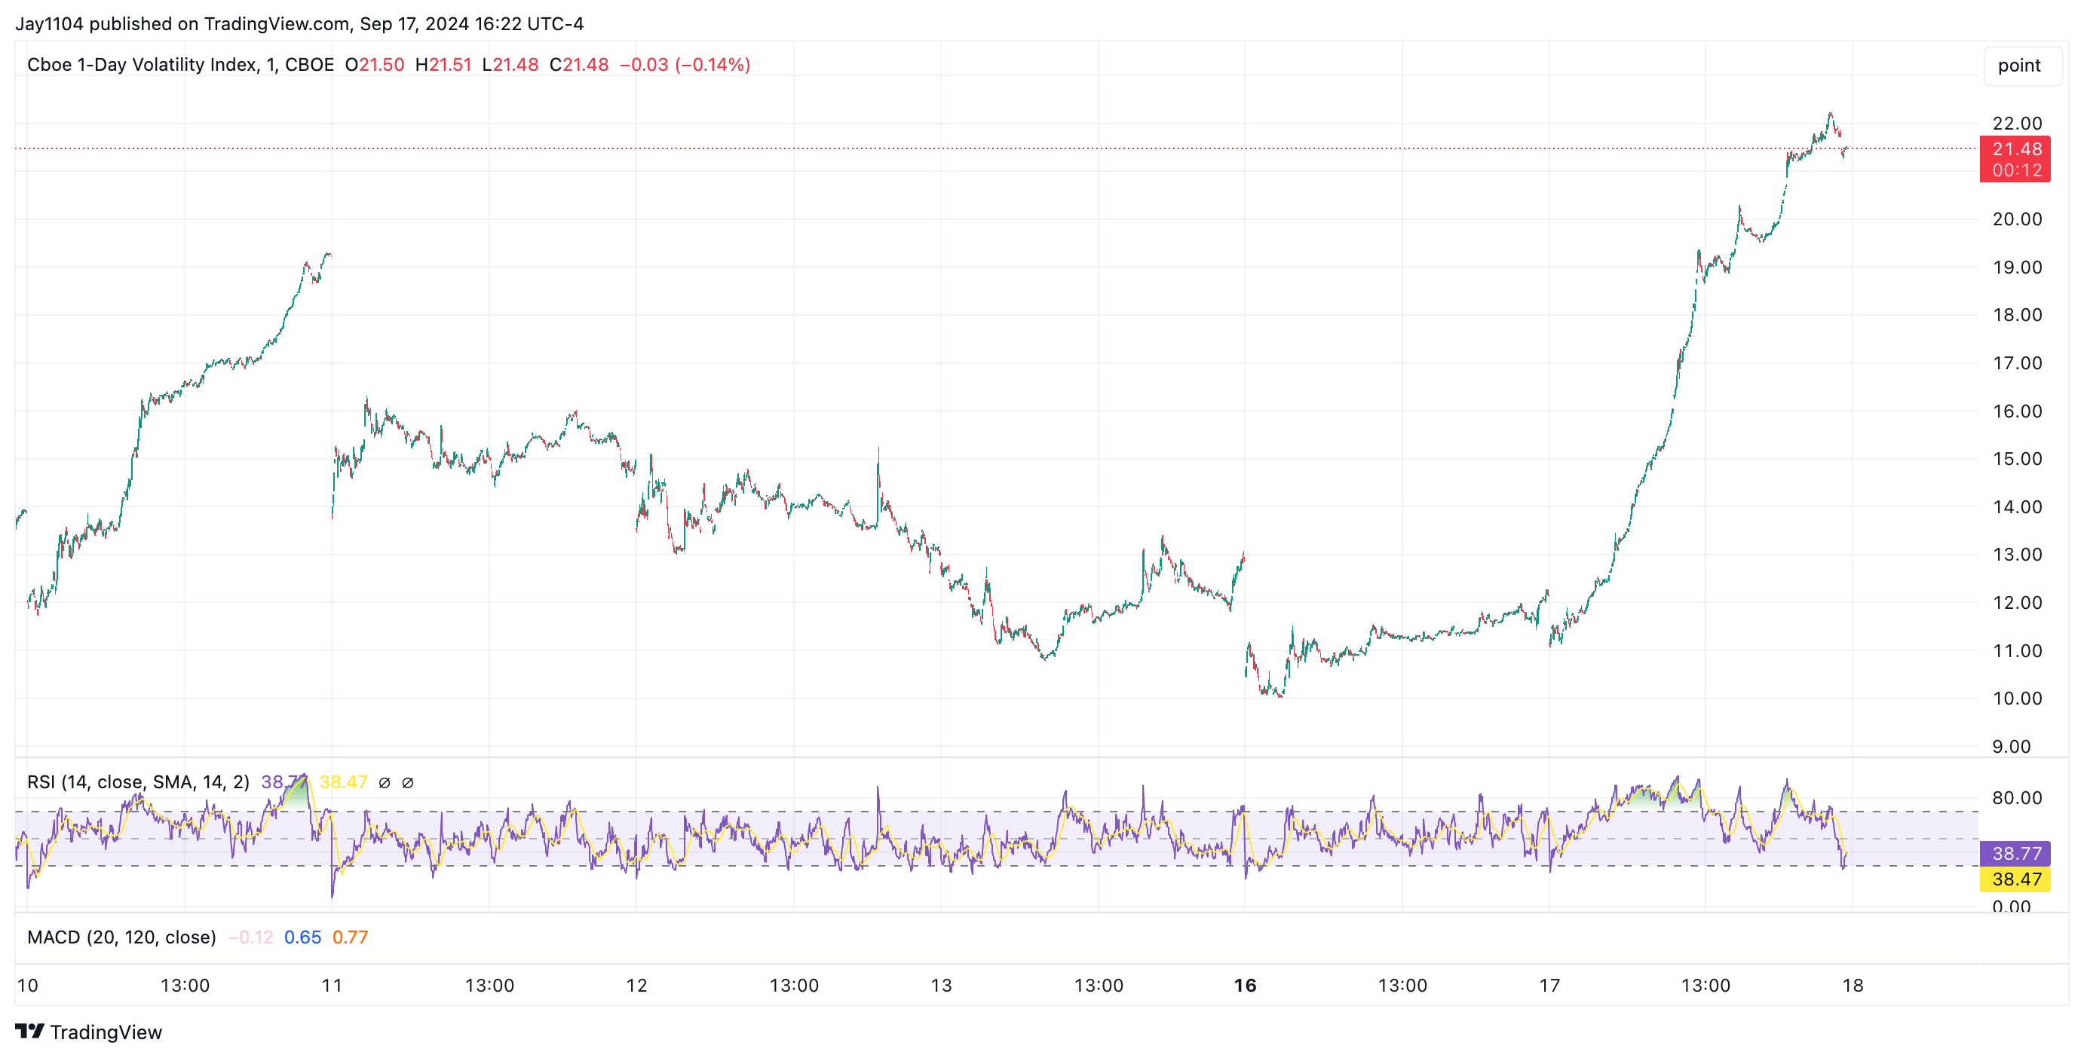
Task: Select the RSI (14, close, SMA, 14, 2) legend
Action: 138,782
